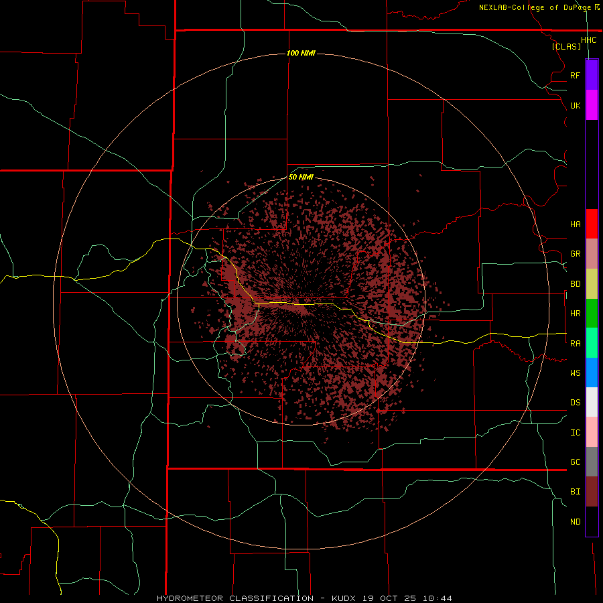Click the '100 NMI' range ring label
This screenshot has width=603, height=603.
(x=301, y=53)
